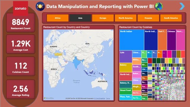
Task: Select orange 'Fast F...' treemap tile
Action: click(x=162, y=40)
